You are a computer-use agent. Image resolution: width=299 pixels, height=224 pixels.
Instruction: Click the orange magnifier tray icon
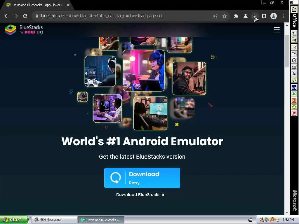[x=272, y=220]
